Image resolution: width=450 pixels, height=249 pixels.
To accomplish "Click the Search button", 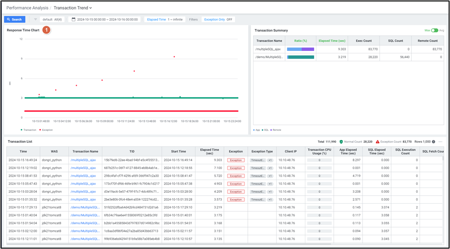I will (x=14, y=20).
